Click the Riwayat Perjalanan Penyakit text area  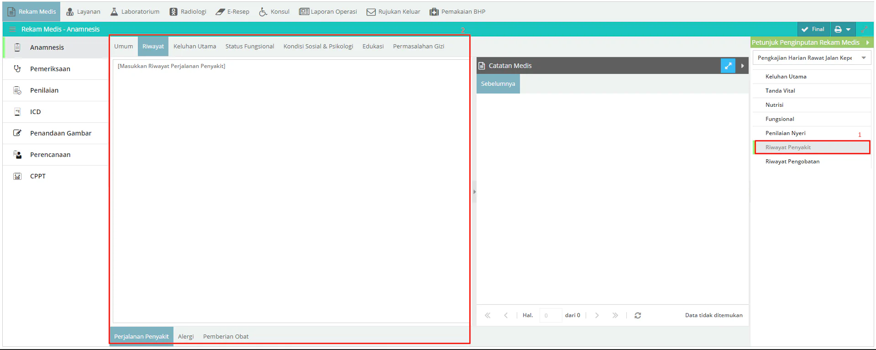click(x=291, y=191)
